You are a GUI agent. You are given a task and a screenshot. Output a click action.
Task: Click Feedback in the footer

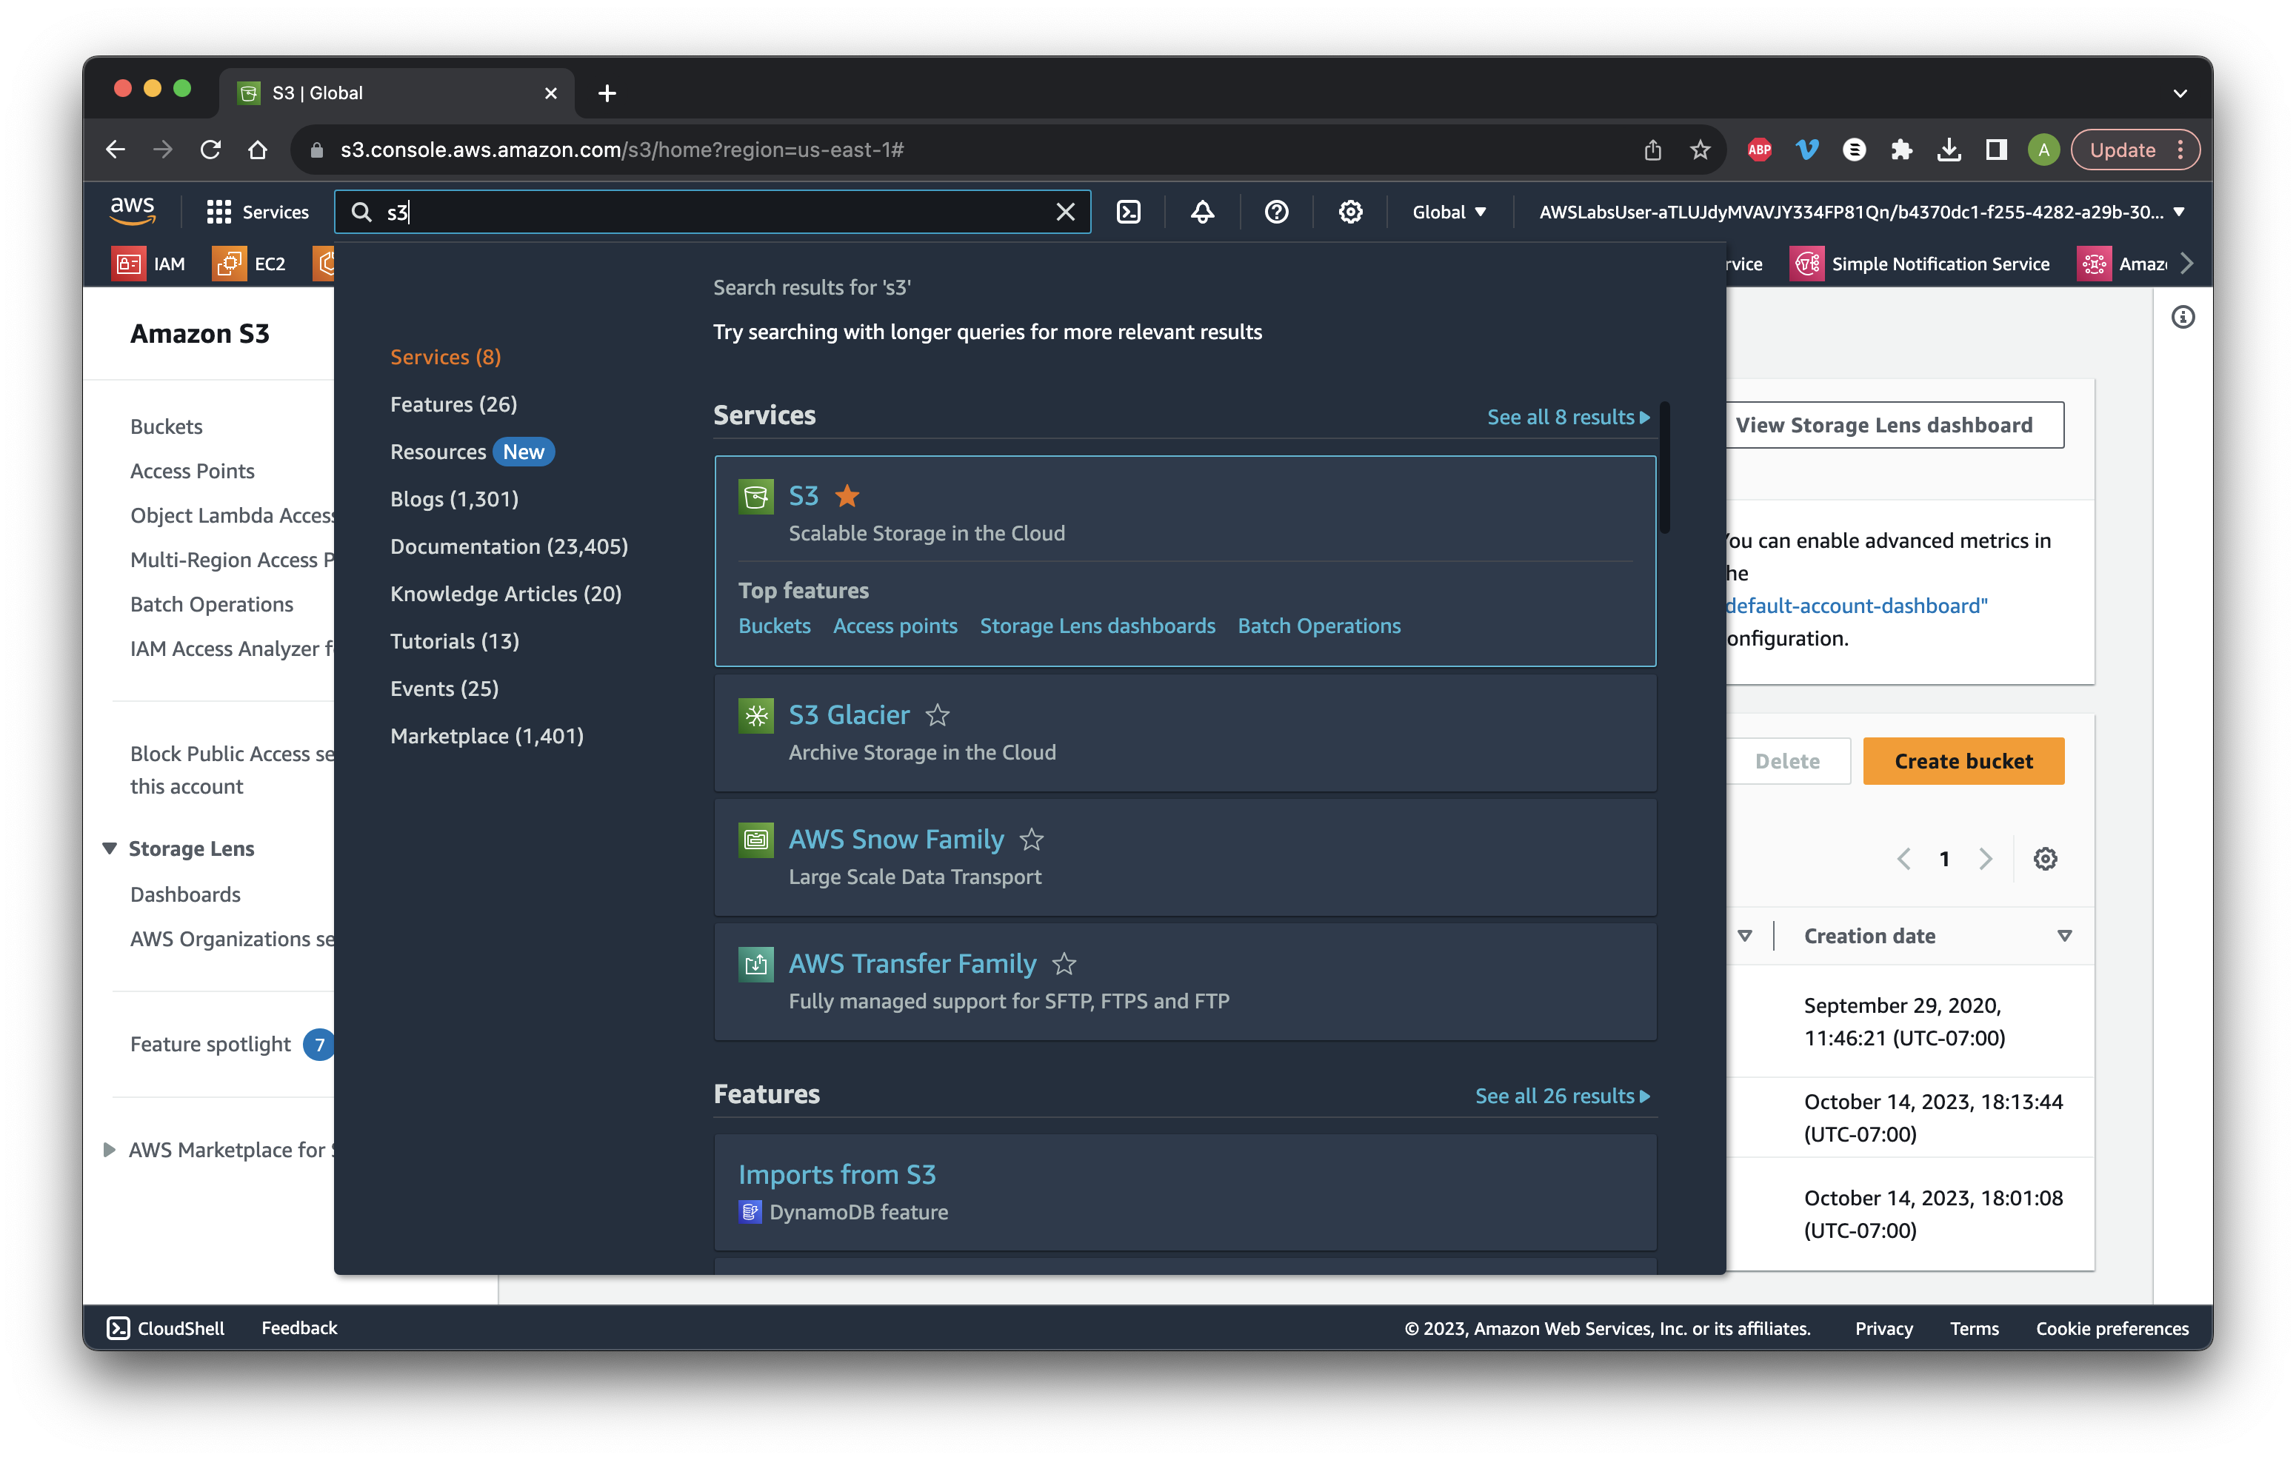pos(299,1327)
